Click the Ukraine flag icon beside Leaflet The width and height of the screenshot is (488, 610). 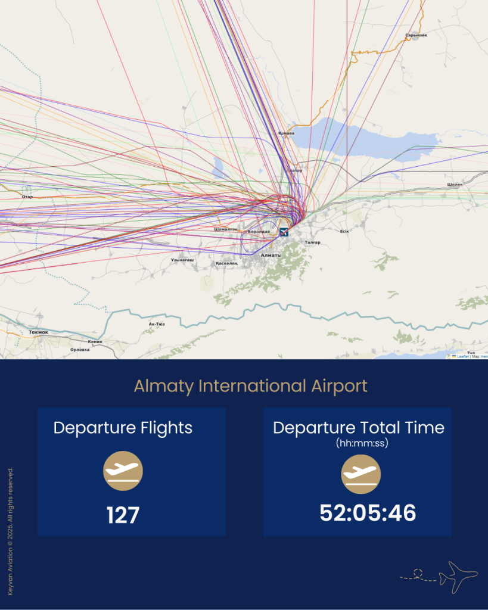[454, 356]
